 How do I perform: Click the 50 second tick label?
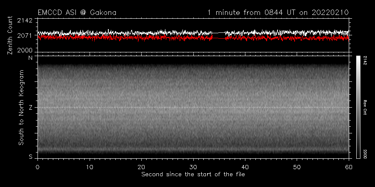297,166
